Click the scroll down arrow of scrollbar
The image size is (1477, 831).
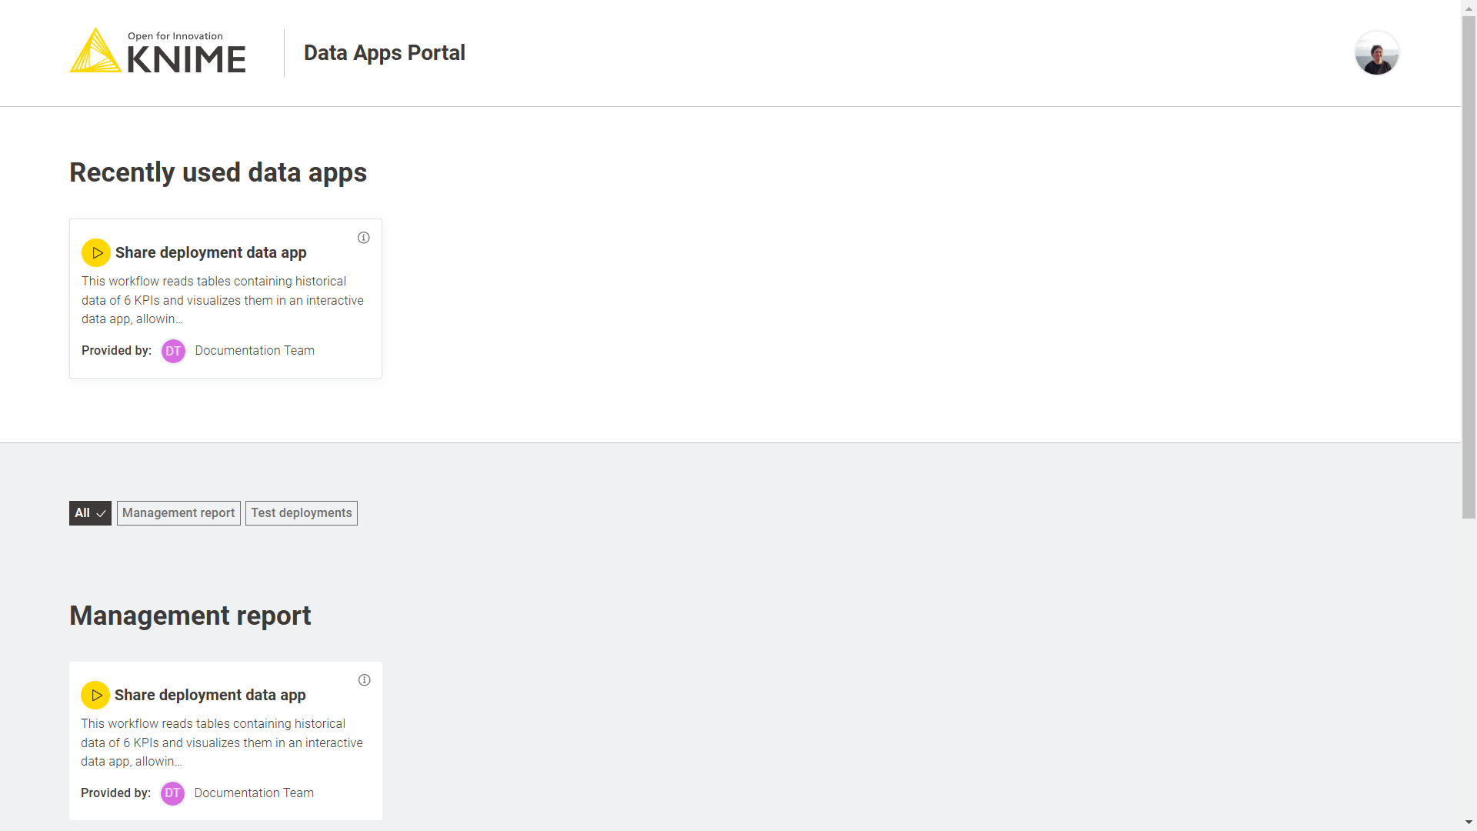[1469, 823]
